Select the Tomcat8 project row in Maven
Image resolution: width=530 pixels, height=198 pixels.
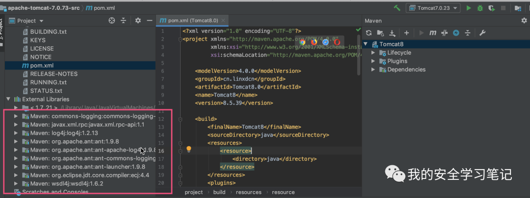tap(446, 44)
